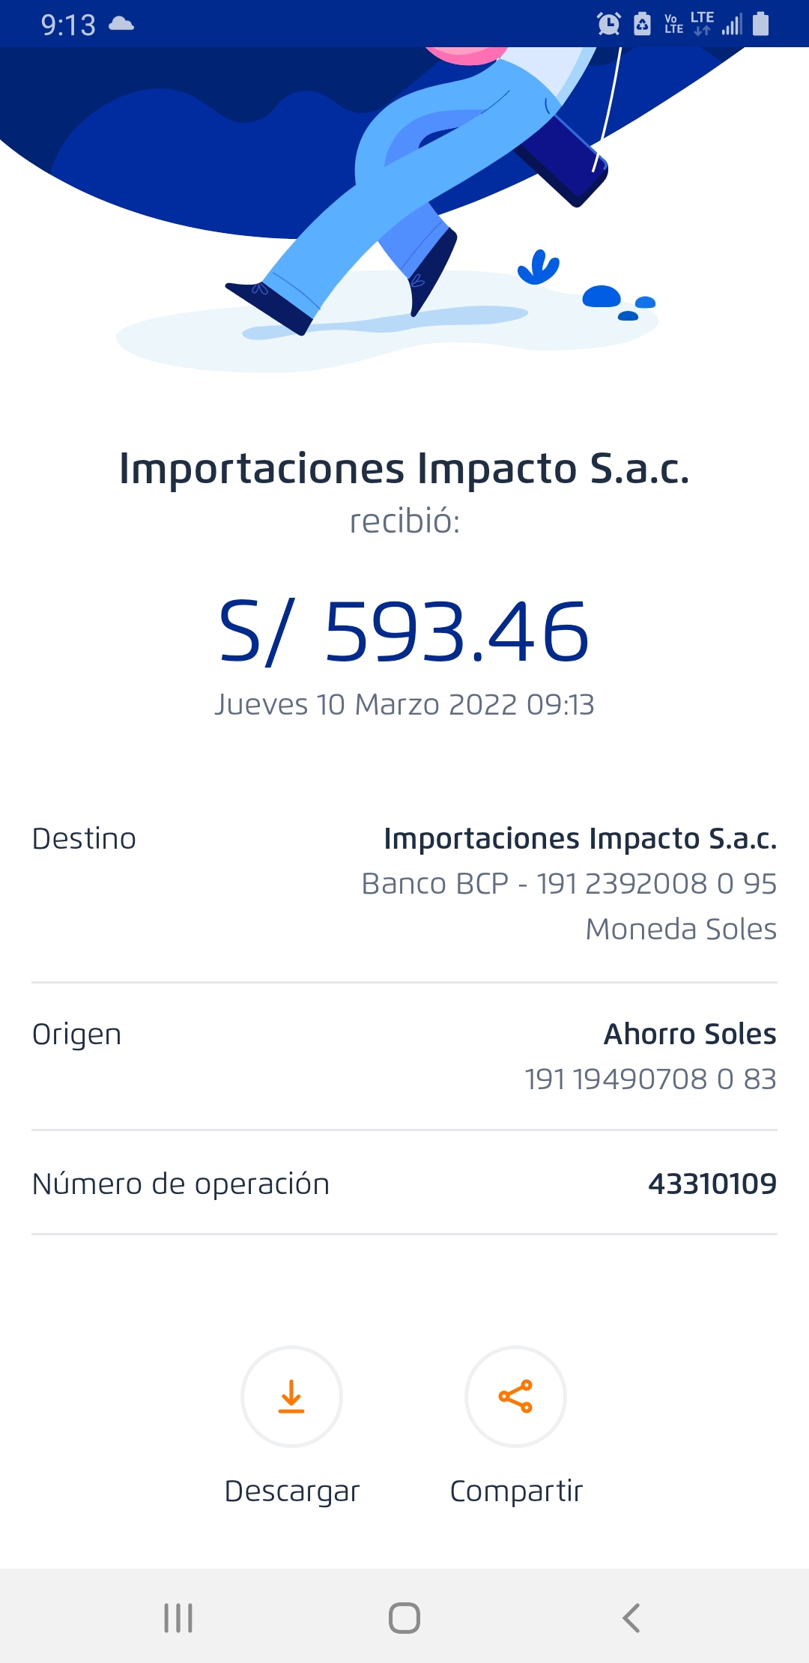Tap the Ahorro Soles origin account name
The image size is (809, 1663).
coord(690,1035)
